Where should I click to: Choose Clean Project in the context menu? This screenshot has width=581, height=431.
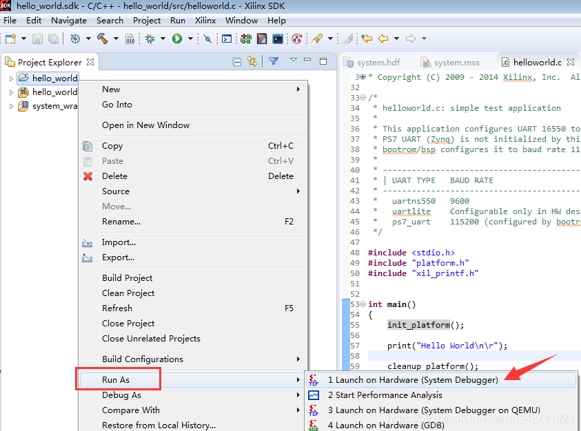point(192,293)
